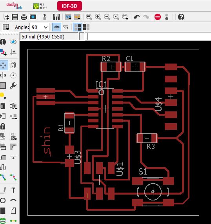Select the Rotate tool
The width and height of the screenshot is (211, 224).
(x=13, y=75)
